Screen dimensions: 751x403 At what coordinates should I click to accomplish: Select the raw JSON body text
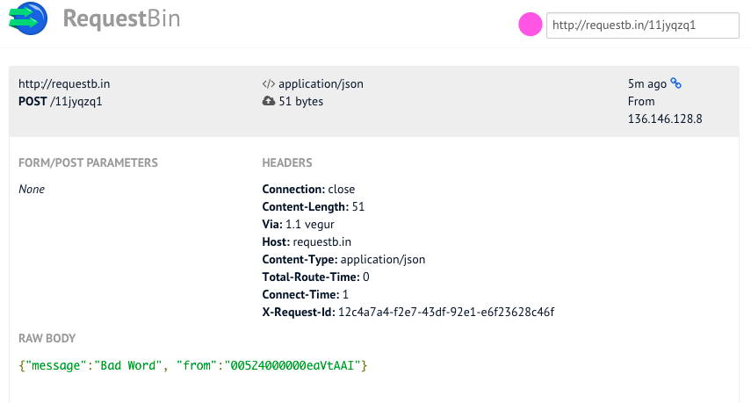[193, 365]
